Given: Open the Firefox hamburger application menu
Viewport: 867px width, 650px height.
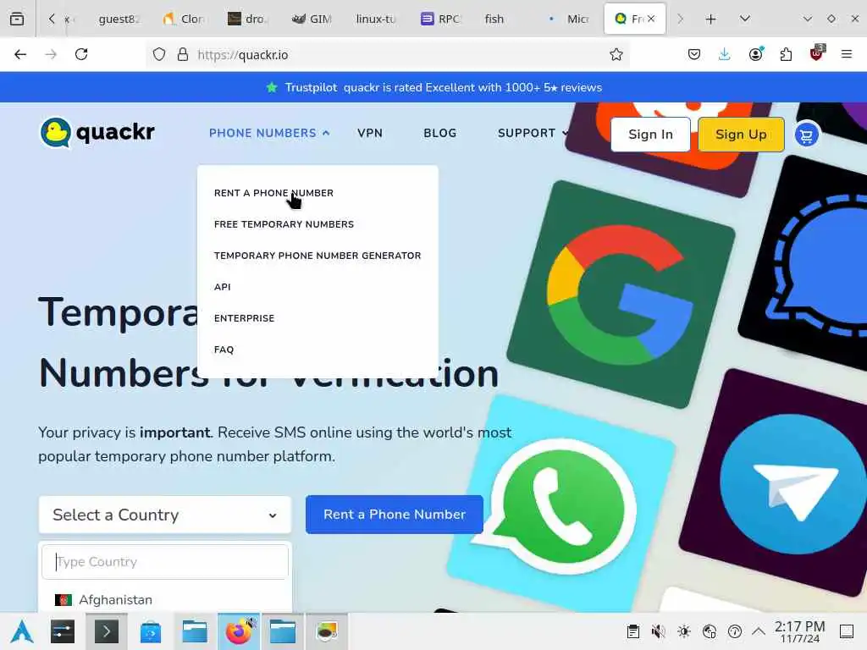Looking at the screenshot, I should coord(847,54).
